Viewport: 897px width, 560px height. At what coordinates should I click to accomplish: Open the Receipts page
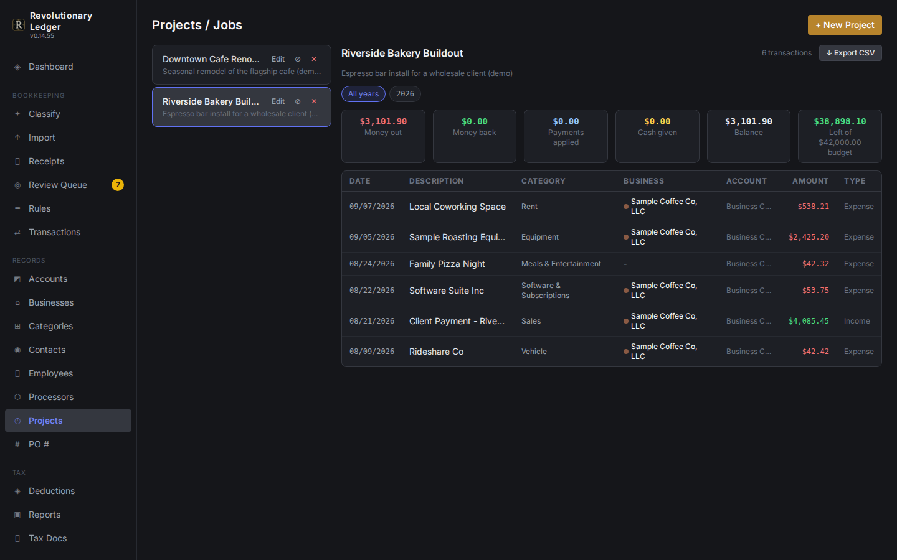tap(68, 162)
